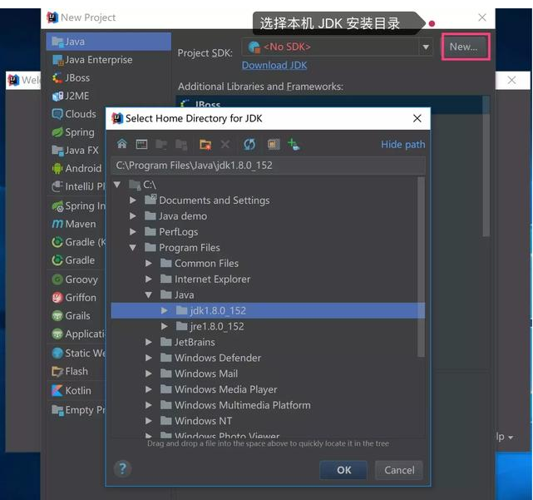Click the desktop directory toolbar icon

pyautogui.click(x=141, y=144)
